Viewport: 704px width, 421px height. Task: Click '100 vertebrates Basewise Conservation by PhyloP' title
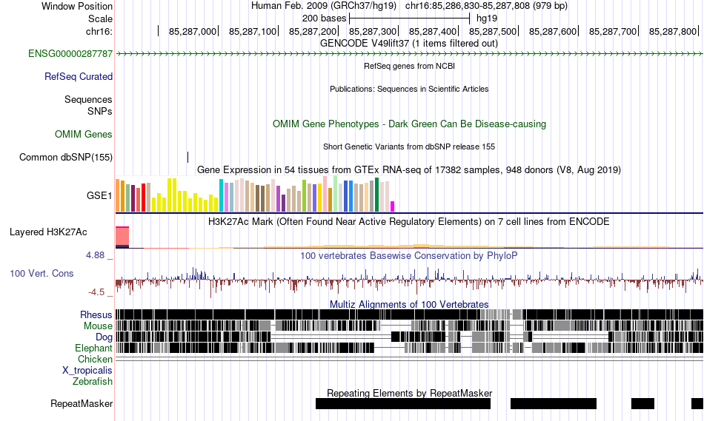409,255
